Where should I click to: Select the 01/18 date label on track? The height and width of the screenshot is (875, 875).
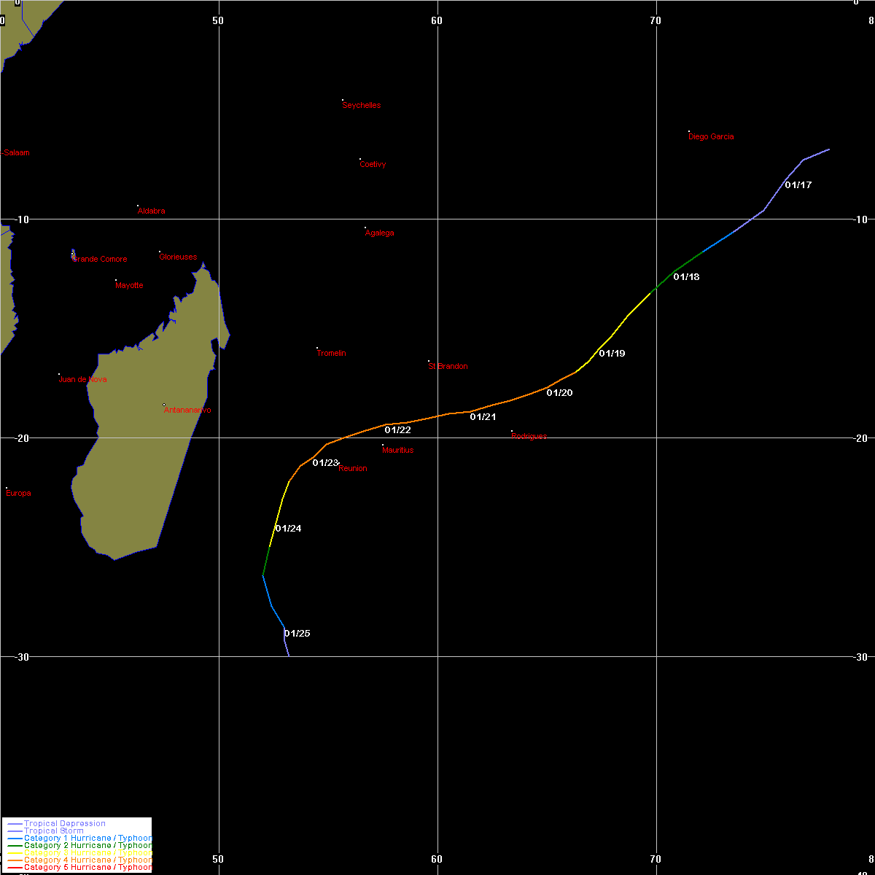pos(686,277)
